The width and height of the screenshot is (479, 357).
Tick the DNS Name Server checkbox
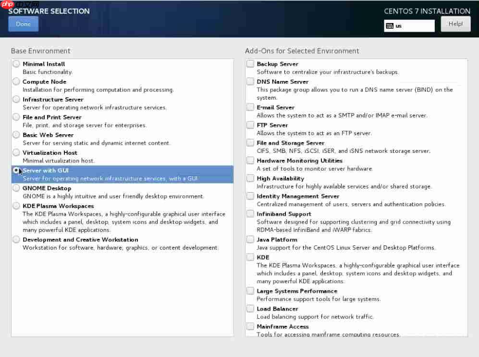250,81
